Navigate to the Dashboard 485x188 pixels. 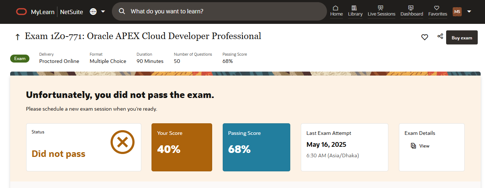(x=412, y=11)
